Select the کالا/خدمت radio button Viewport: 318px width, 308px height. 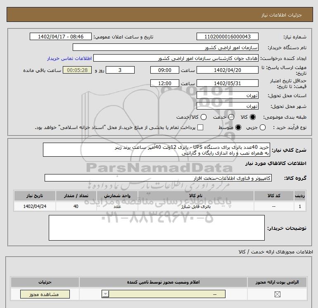pyautogui.click(x=204, y=117)
